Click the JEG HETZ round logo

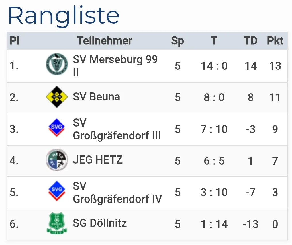(57, 160)
